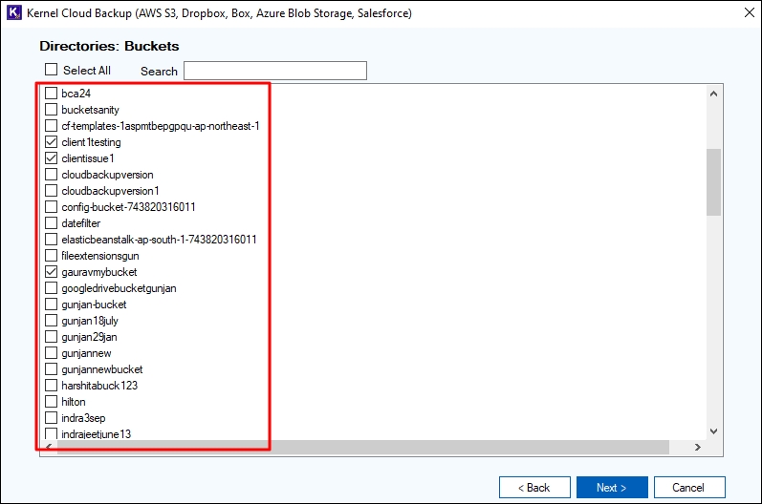Viewport: 762px width, 504px height.
Task: Check the fileextensionsgun bucket checkbox
Action: coord(51,256)
